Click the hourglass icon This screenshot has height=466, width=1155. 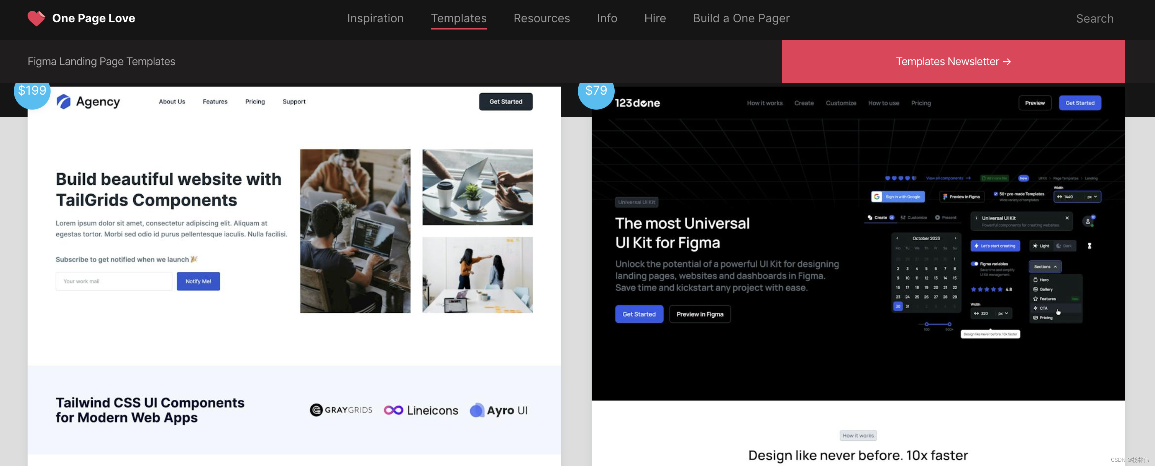(x=1089, y=246)
